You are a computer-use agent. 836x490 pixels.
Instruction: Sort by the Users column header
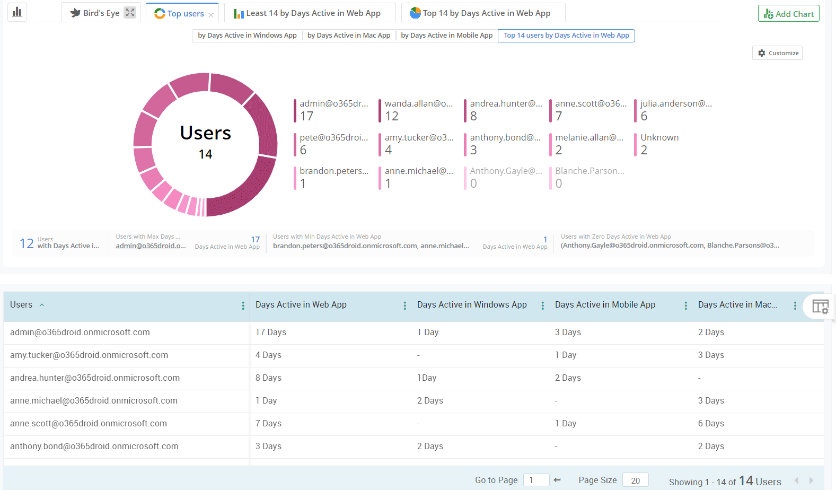click(21, 305)
